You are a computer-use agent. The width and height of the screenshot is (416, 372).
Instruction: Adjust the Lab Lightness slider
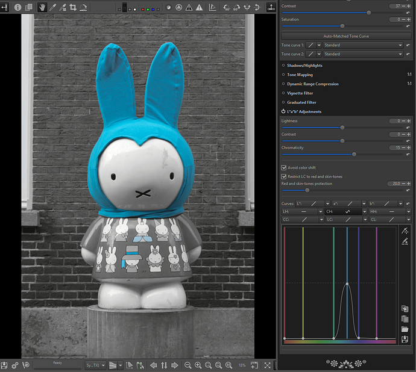(x=342, y=128)
